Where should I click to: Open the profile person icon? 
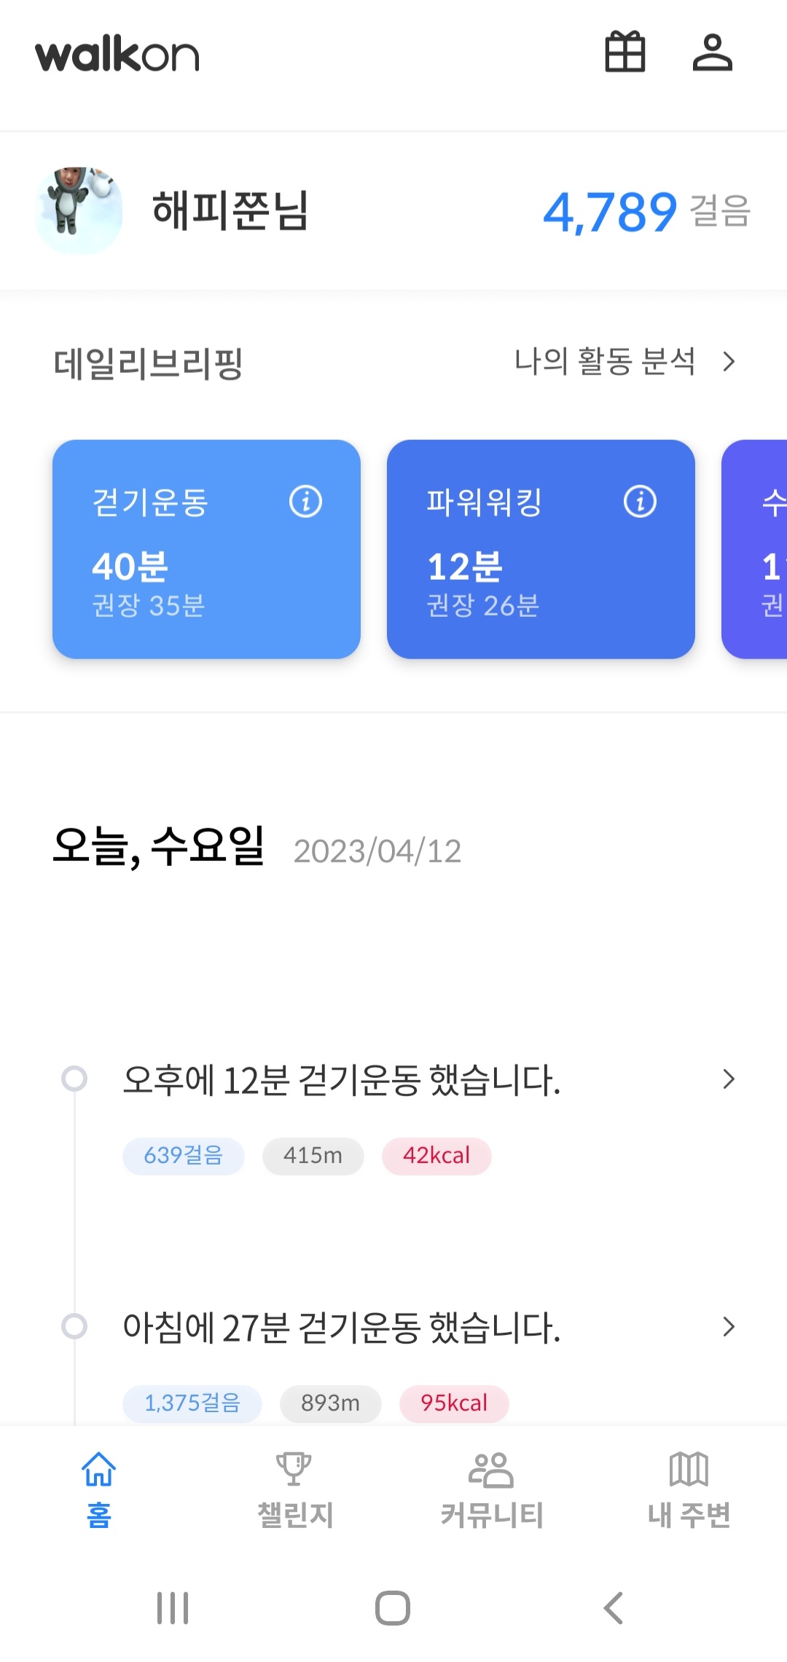[712, 52]
